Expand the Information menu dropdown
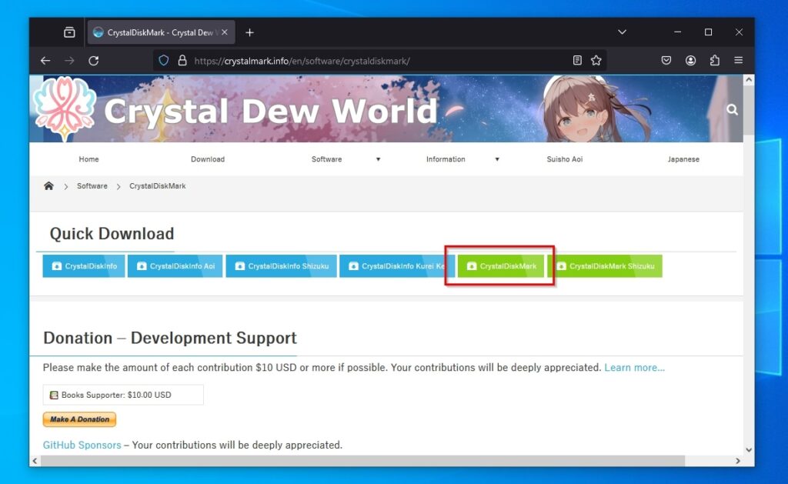Image resolution: width=788 pixels, height=484 pixels. point(497,159)
